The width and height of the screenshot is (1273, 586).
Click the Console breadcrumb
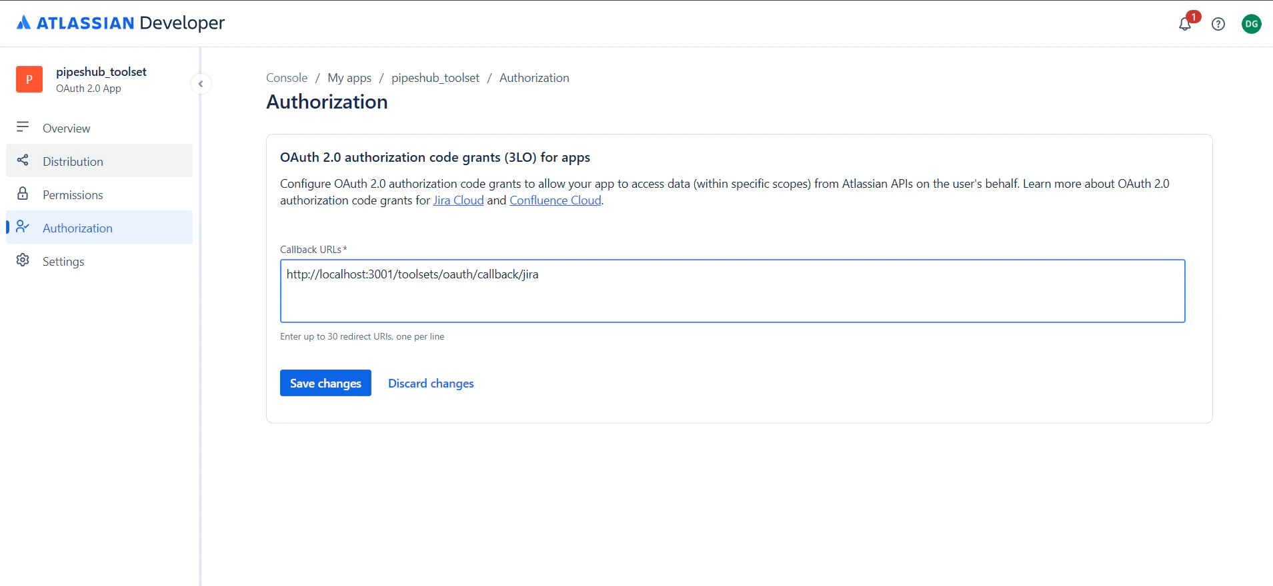click(287, 78)
